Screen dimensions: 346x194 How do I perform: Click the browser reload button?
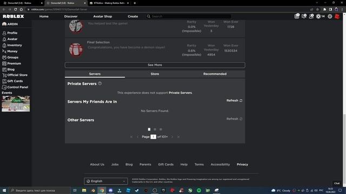click(15, 10)
